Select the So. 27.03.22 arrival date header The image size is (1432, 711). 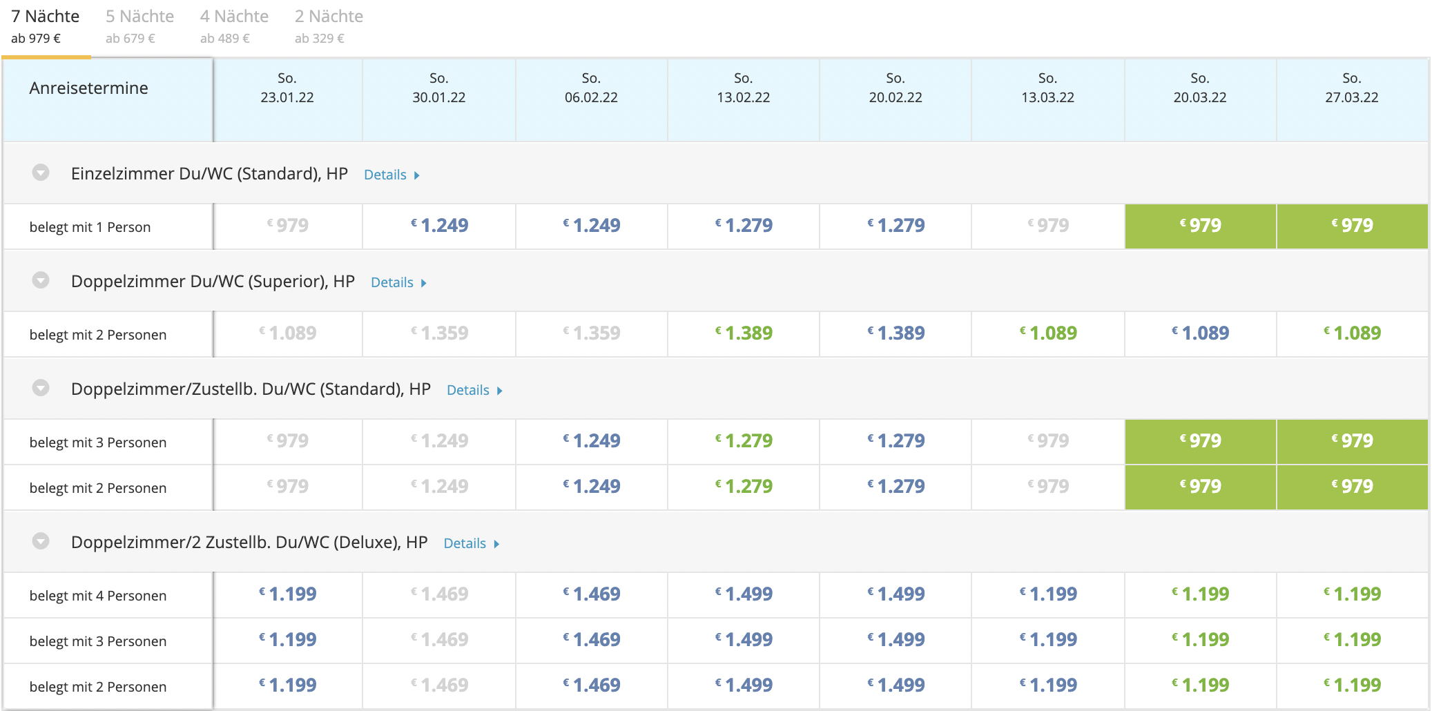pos(1352,100)
